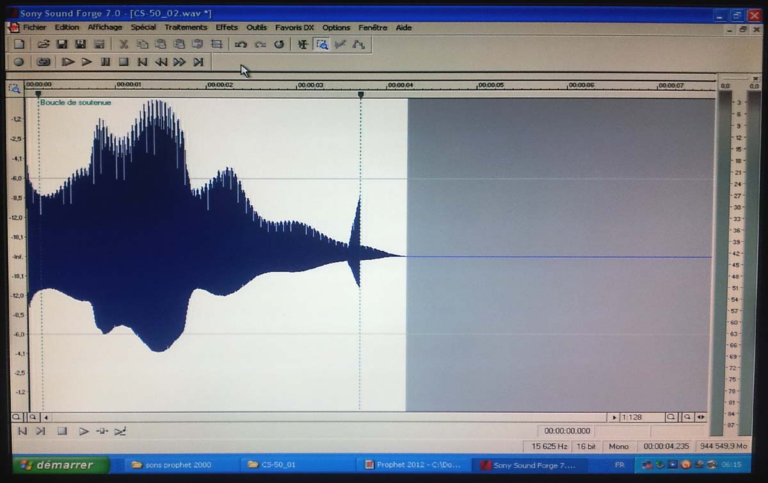Image resolution: width=768 pixels, height=483 pixels.
Task: Click the horizontal scrollbar left arrow
Action: click(45, 417)
